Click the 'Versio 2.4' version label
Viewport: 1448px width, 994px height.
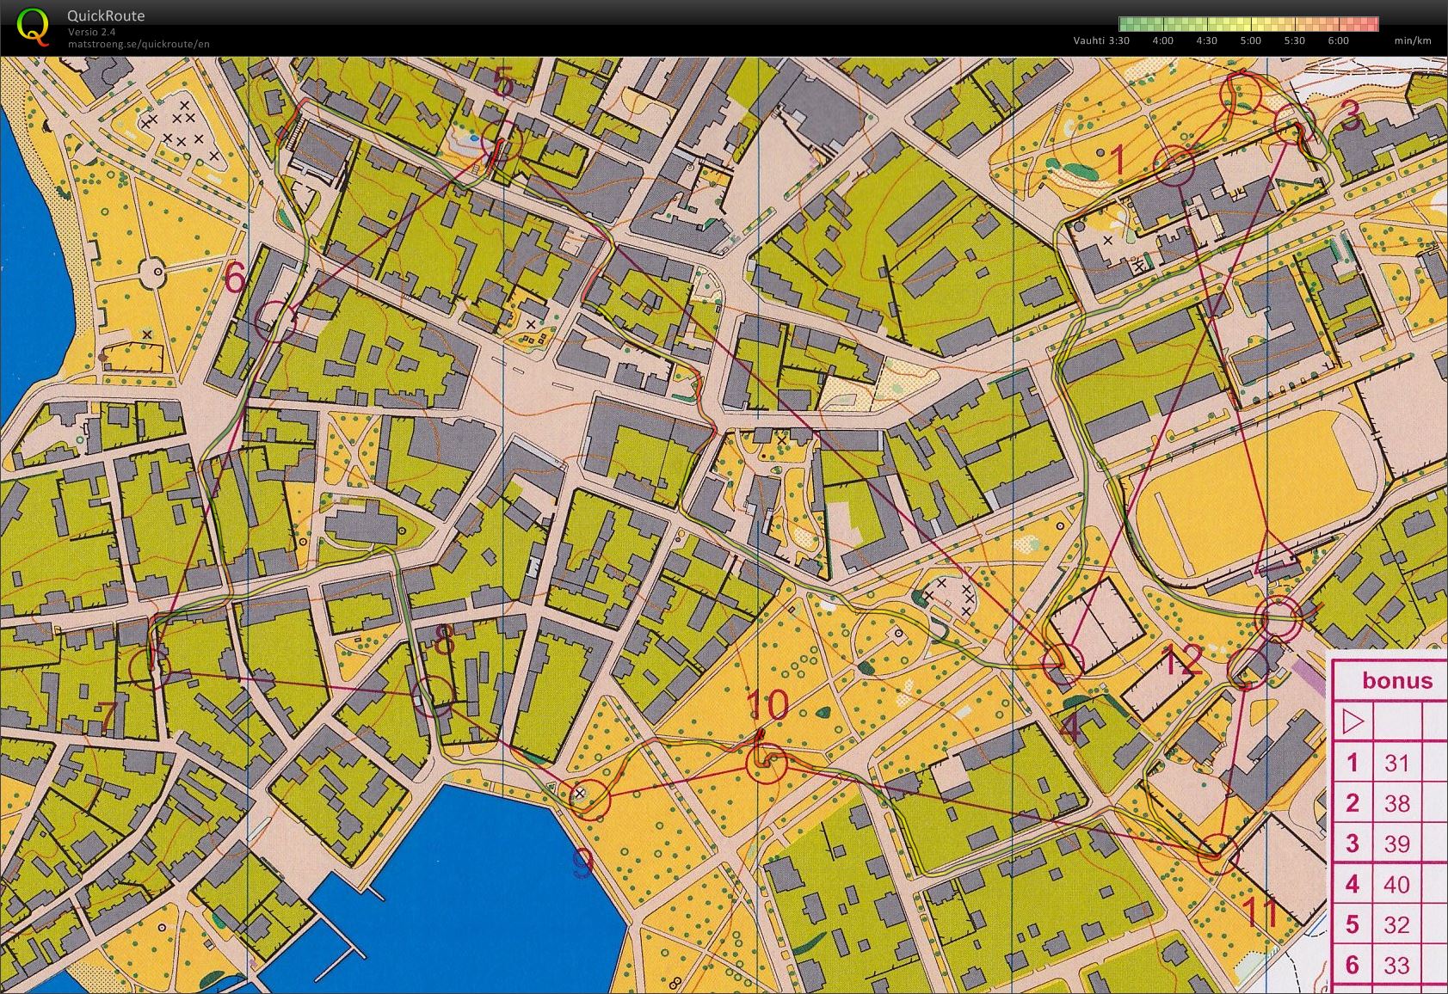pyautogui.click(x=91, y=32)
